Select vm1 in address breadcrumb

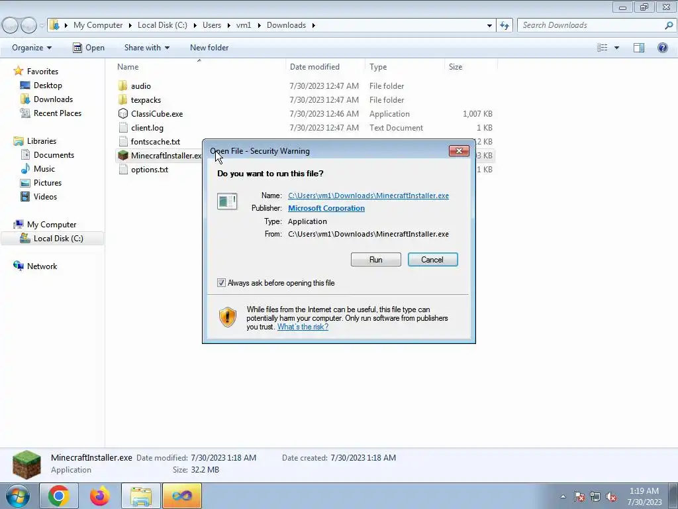(x=244, y=25)
